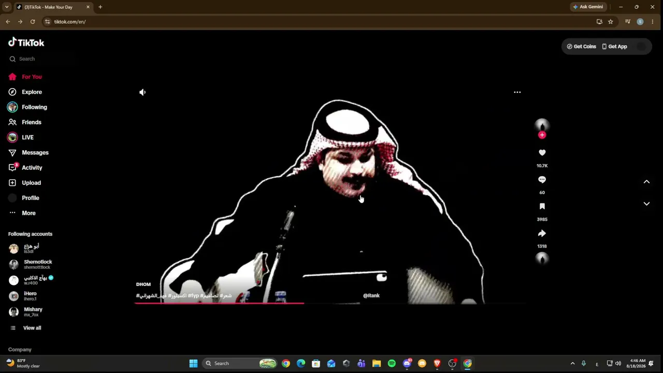663x373 pixels.
Task: Open the creator's avatar above the like button
Action: point(542,125)
